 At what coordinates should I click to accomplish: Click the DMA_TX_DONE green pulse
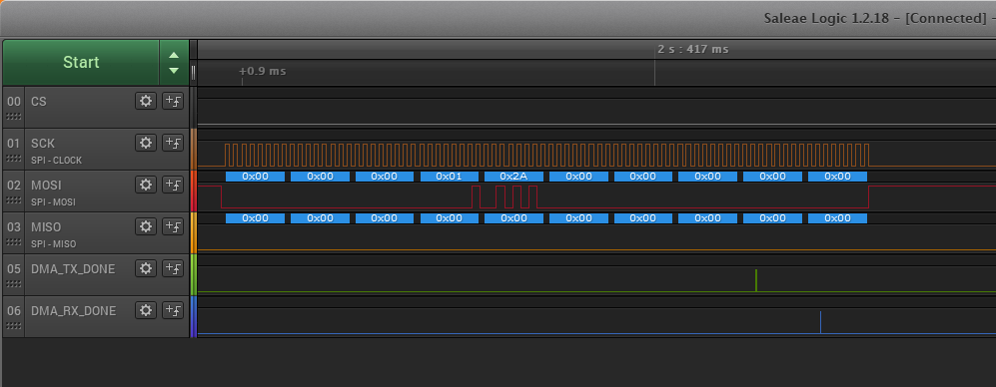tap(756, 280)
